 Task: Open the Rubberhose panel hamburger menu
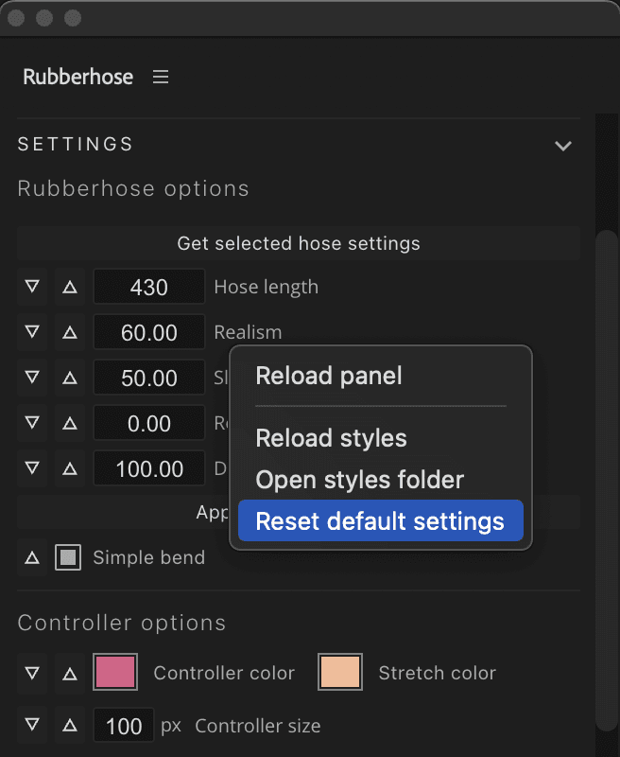tap(161, 77)
